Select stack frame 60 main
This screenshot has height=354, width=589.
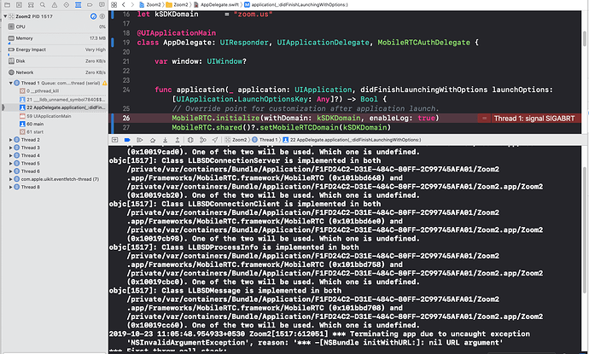pos(55,124)
